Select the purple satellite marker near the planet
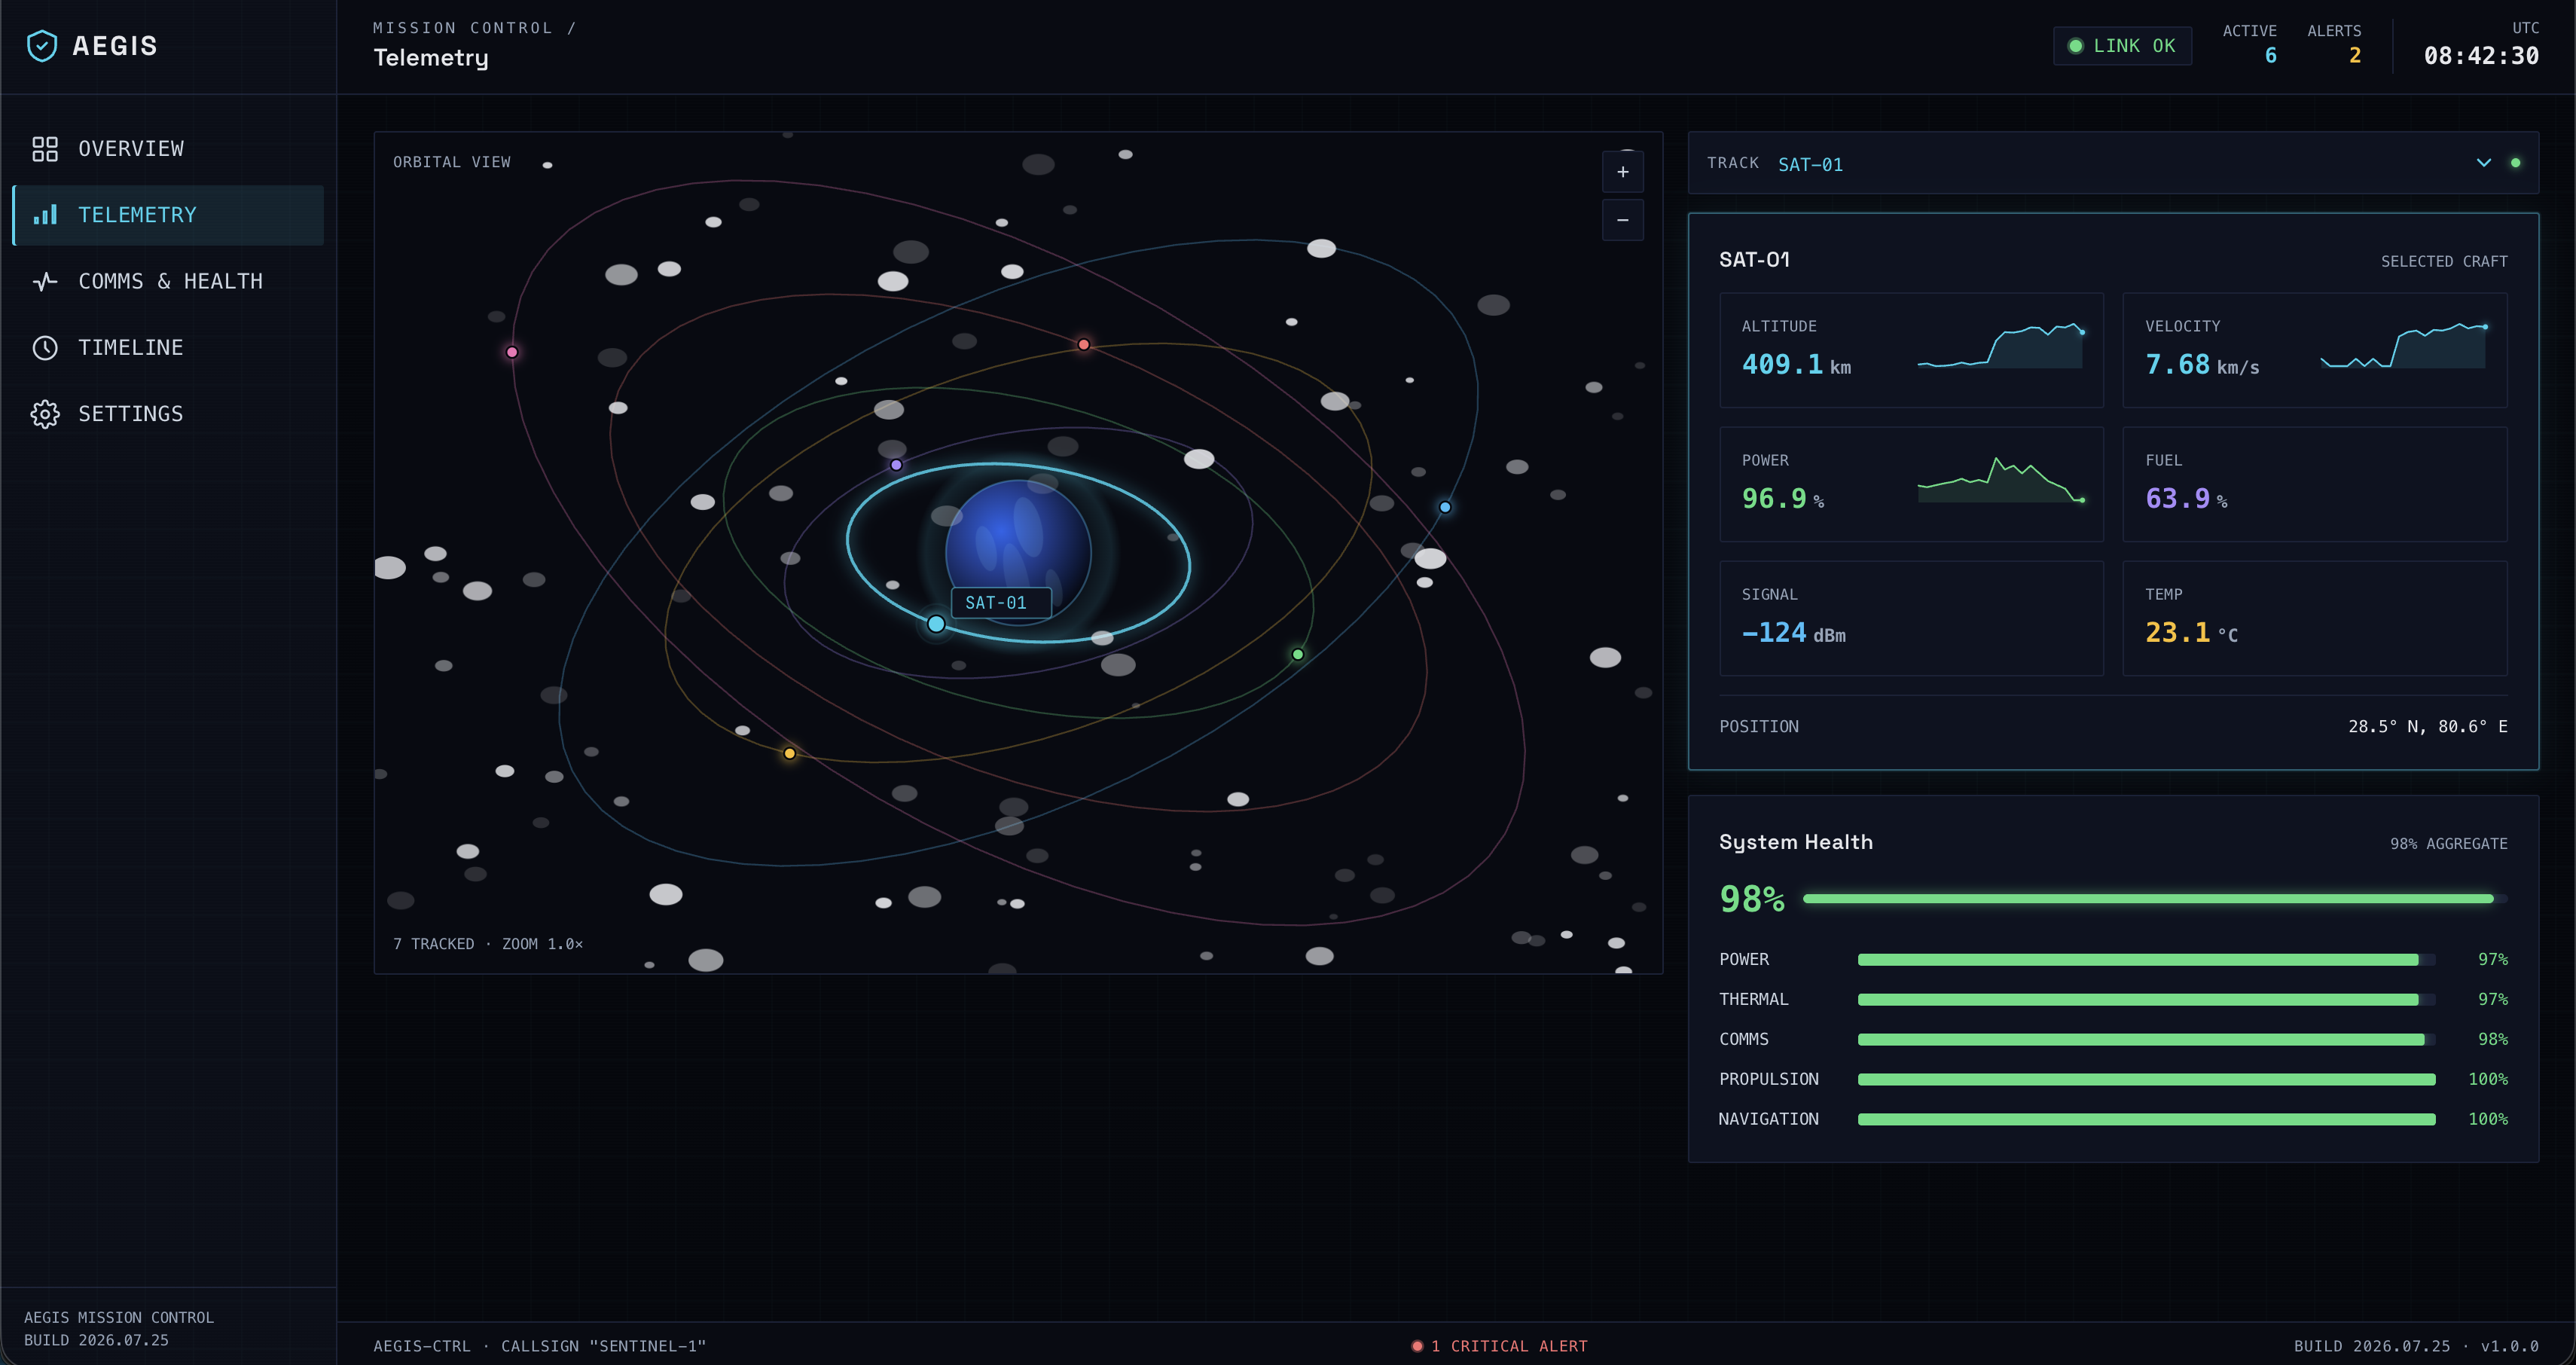Screen dimensions: 2576x1365 click(896, 465)
